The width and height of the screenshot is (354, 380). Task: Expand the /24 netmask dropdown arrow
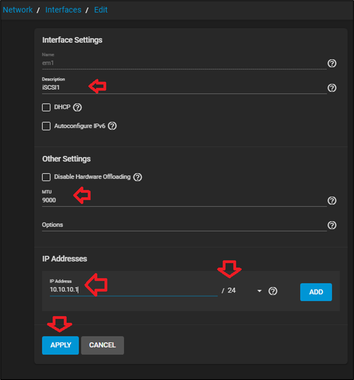[x=260, y=291]
